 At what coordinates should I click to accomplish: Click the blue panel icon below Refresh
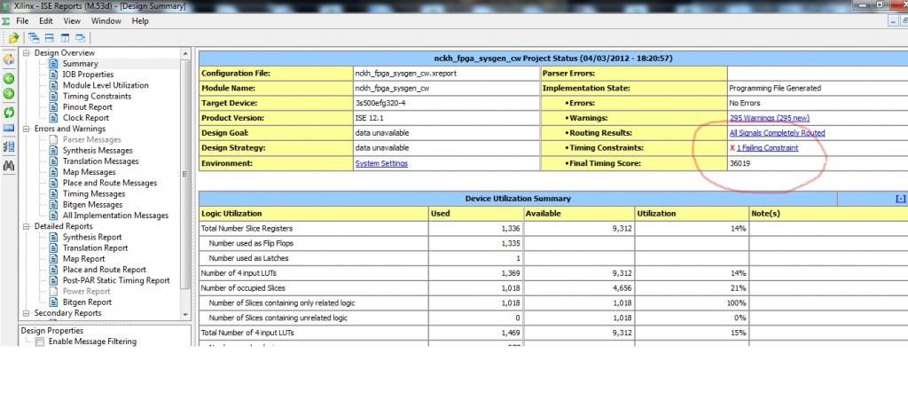(9, 128)
